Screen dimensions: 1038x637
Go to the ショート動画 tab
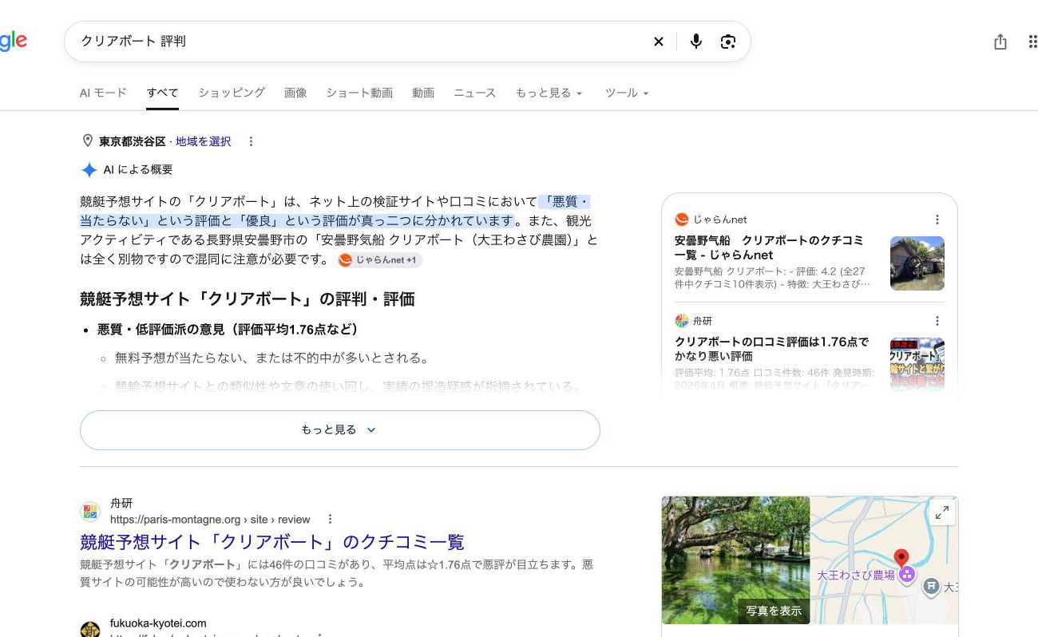point(359,93)
